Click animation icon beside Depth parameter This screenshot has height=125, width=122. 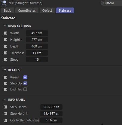(x=6, y=46)
